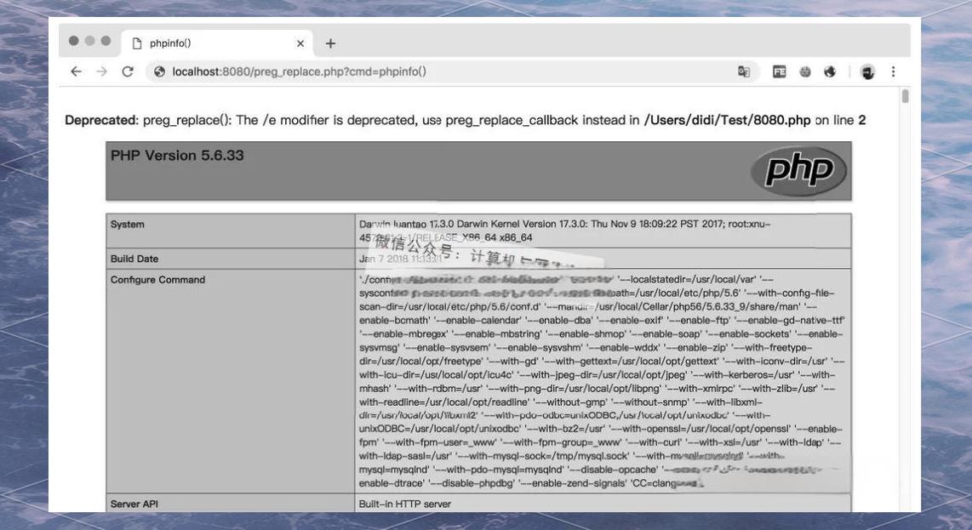972x530 pixels.
Task: View site information icon in address bar
Action: coord(158,72)
